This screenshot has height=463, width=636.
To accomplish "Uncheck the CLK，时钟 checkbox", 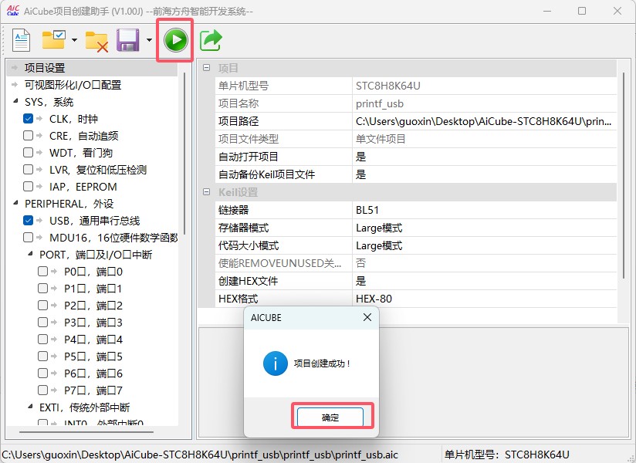I will pyautogui.click(x=29, y=119).
